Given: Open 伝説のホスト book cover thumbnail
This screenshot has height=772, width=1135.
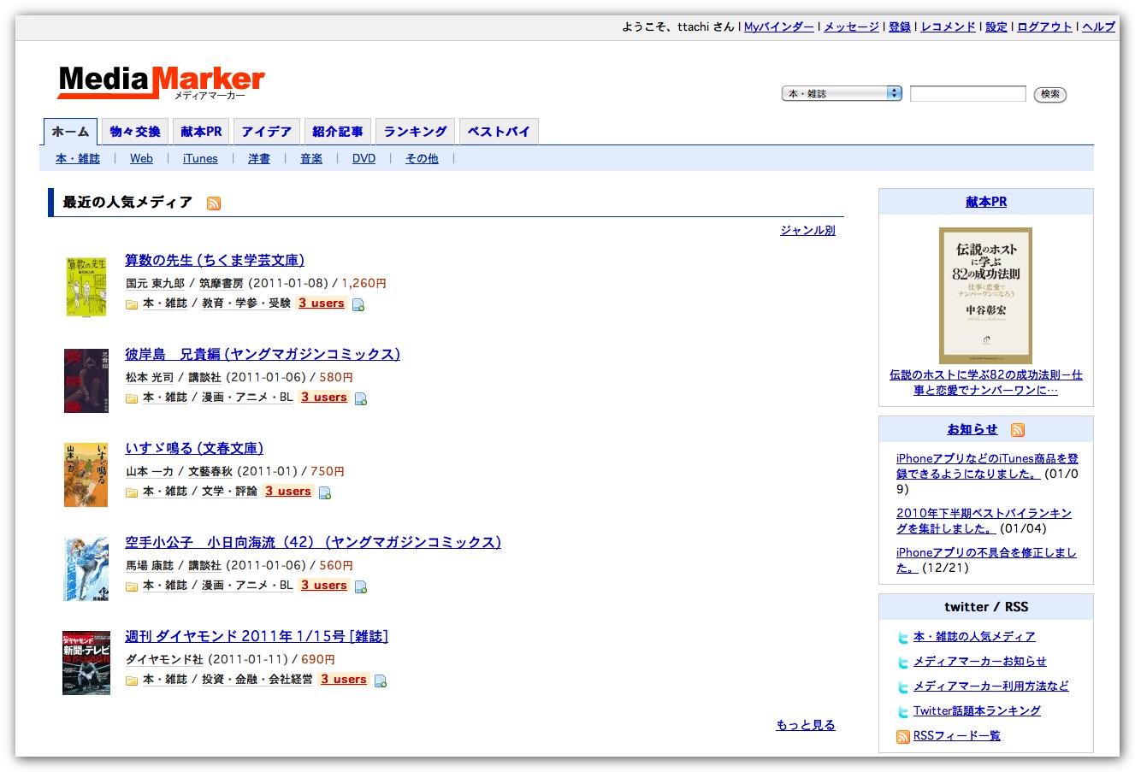Looking at the screenshot, I should tap(985, 295).
